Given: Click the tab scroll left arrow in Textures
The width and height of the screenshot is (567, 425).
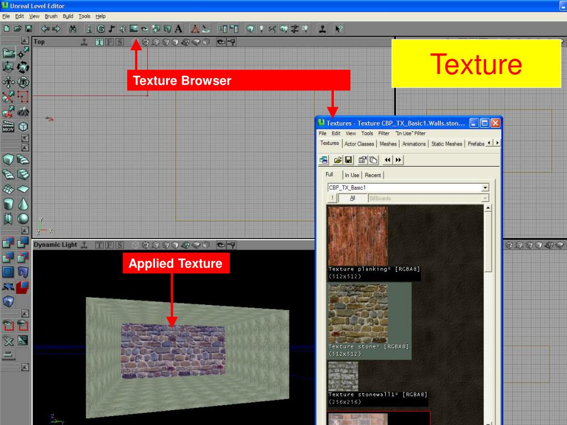Looking at the screenshot, I should pyautogui.click(x=489, y=143).
